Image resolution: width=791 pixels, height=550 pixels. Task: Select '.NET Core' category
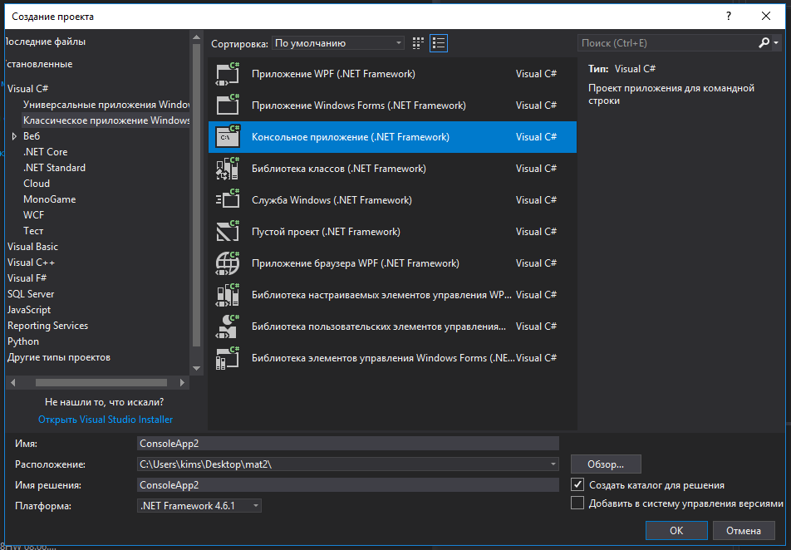click(46, 152)
